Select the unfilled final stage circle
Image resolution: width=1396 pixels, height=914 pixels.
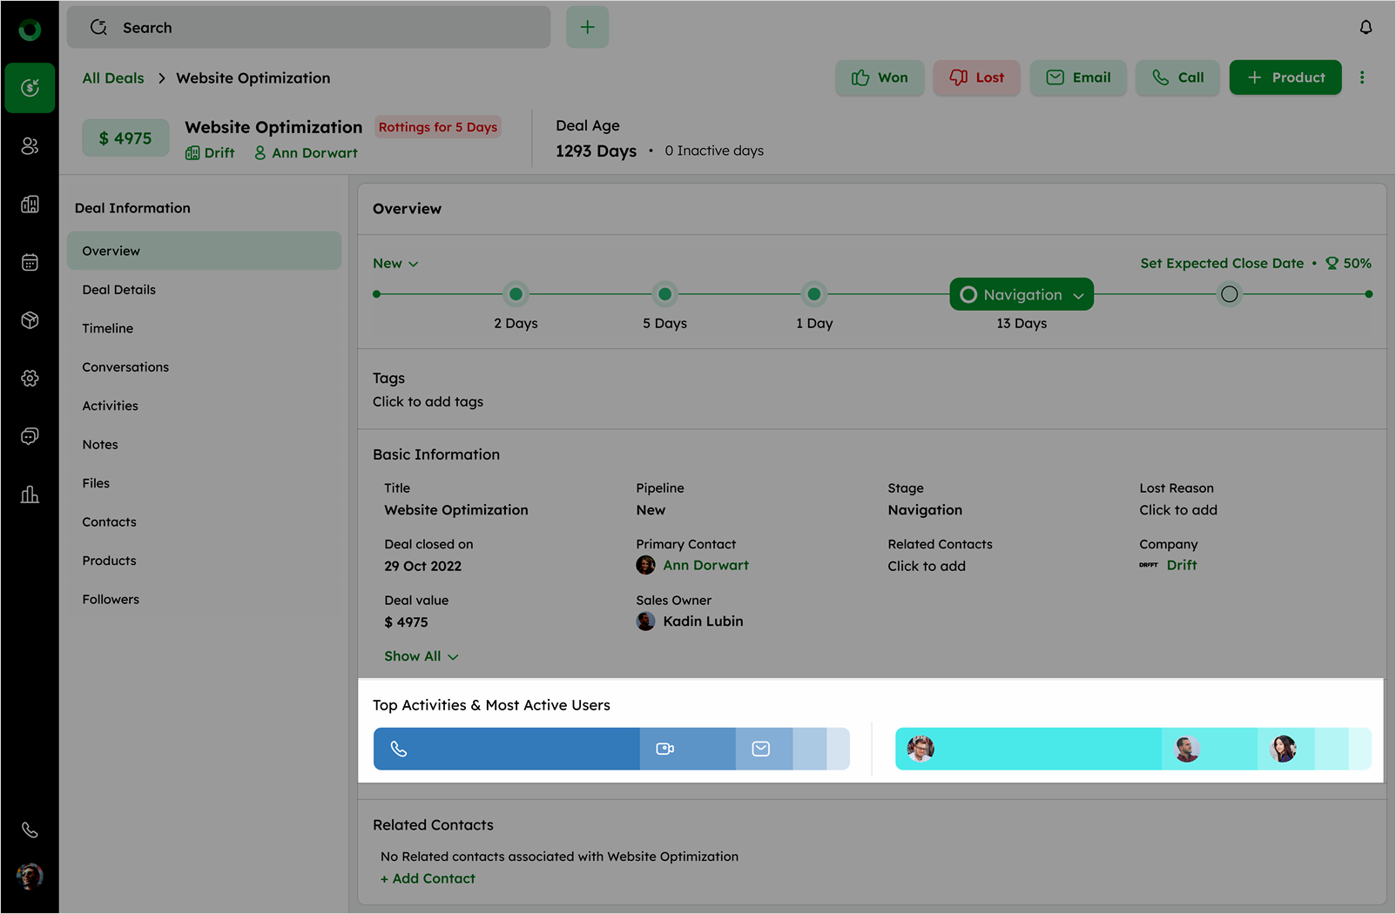pyautogui.click(x=1229, y=294)
